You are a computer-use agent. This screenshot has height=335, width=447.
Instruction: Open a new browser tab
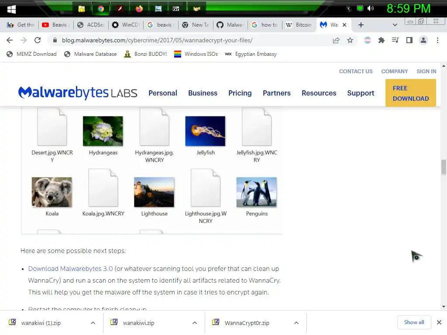point(361,25)
